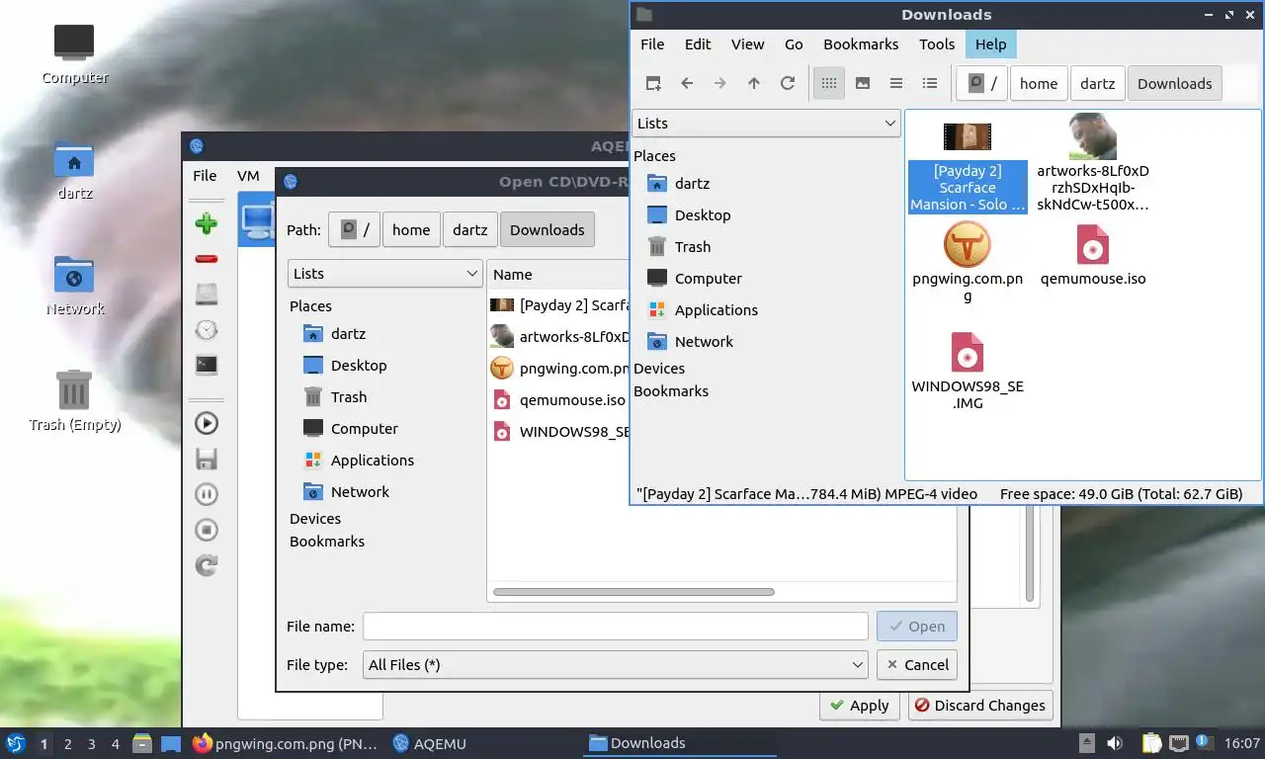Image resolution: width=1265 pixels, height=759 pixels.
Task: Select Trash in Open dialog Places sidebar
Action: [x=349, y=397]
